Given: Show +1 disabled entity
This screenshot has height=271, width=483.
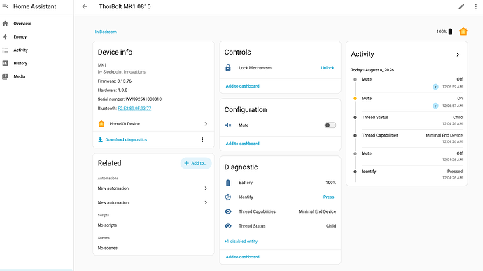Looking at the screenshot, I should (241, 242).
